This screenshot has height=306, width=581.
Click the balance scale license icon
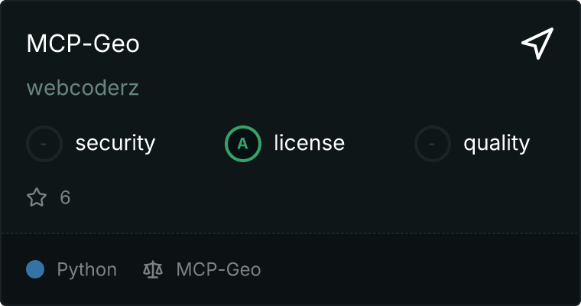(x=153, y=269)
